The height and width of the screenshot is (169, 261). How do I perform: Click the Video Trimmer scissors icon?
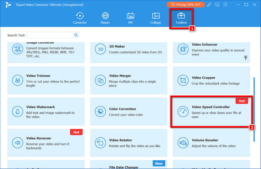pos(17,80)
